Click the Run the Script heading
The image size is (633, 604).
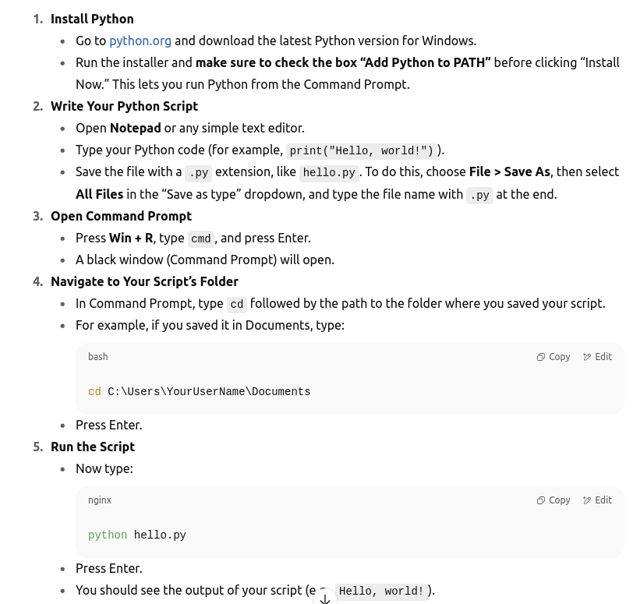(93, 447)
